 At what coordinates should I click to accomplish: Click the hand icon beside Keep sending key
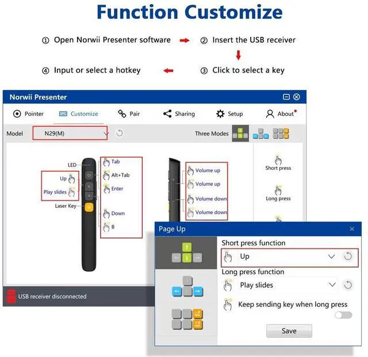coord(228,305)
